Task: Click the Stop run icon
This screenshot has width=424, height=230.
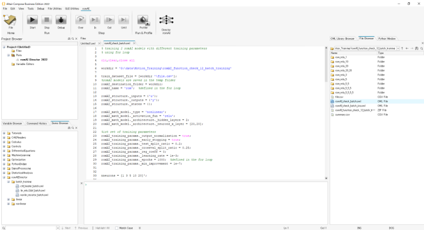Action: tap(47, 20)
